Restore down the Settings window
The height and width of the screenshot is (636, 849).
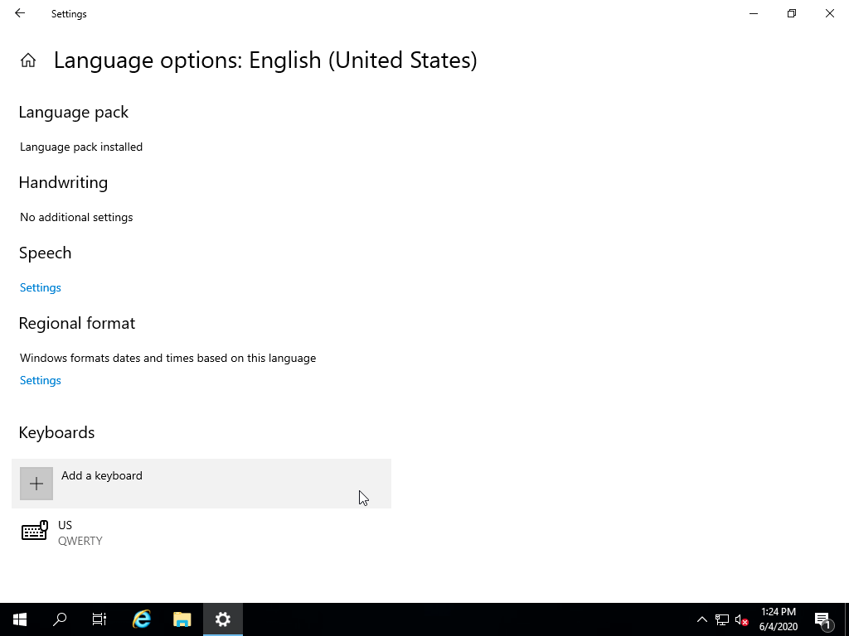click(792, 13)
